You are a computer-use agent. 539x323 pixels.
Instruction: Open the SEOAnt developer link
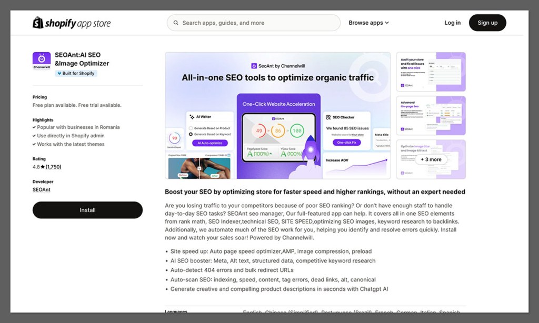(x=41, y=189)
